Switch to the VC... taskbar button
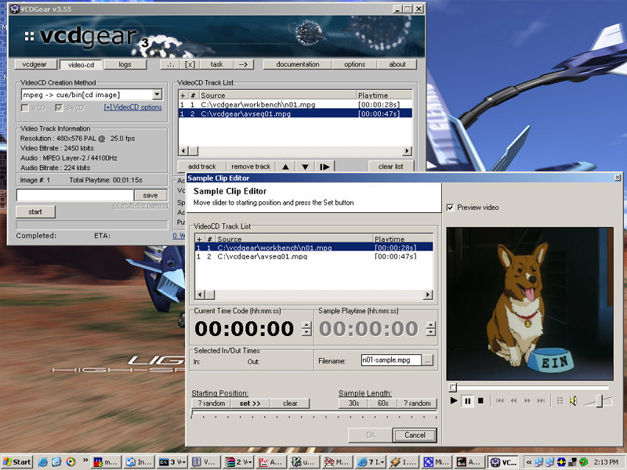Viewport: 627px width, 470px height. 503,462
